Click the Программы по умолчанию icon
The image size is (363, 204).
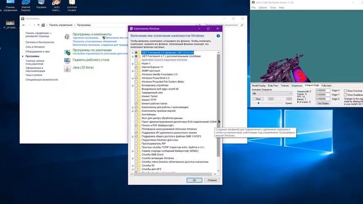click(x=67, y=52)
